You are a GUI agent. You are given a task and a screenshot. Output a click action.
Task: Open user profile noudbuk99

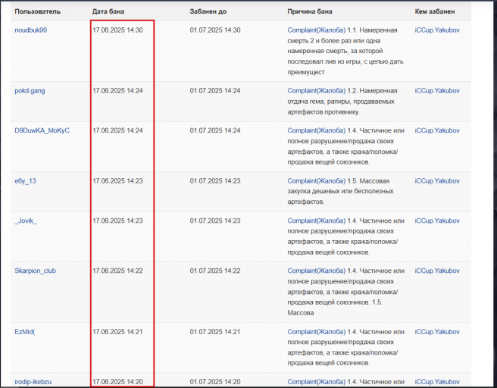tap(31, 30)
